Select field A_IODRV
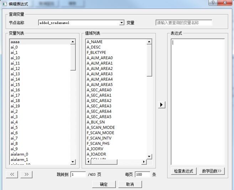The image size is (234, 190). coord(116,149)
